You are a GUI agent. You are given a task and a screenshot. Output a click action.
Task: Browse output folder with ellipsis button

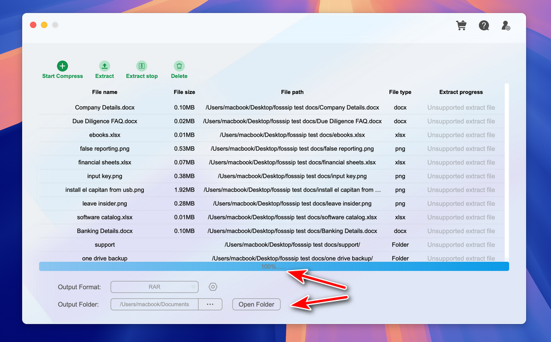[210, 305]
